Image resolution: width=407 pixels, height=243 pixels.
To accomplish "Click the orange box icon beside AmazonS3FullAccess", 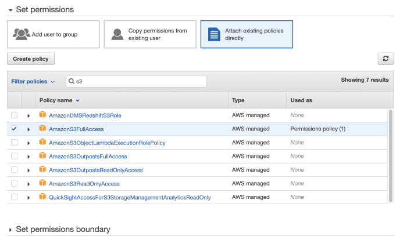I will [x=42, y=128].
